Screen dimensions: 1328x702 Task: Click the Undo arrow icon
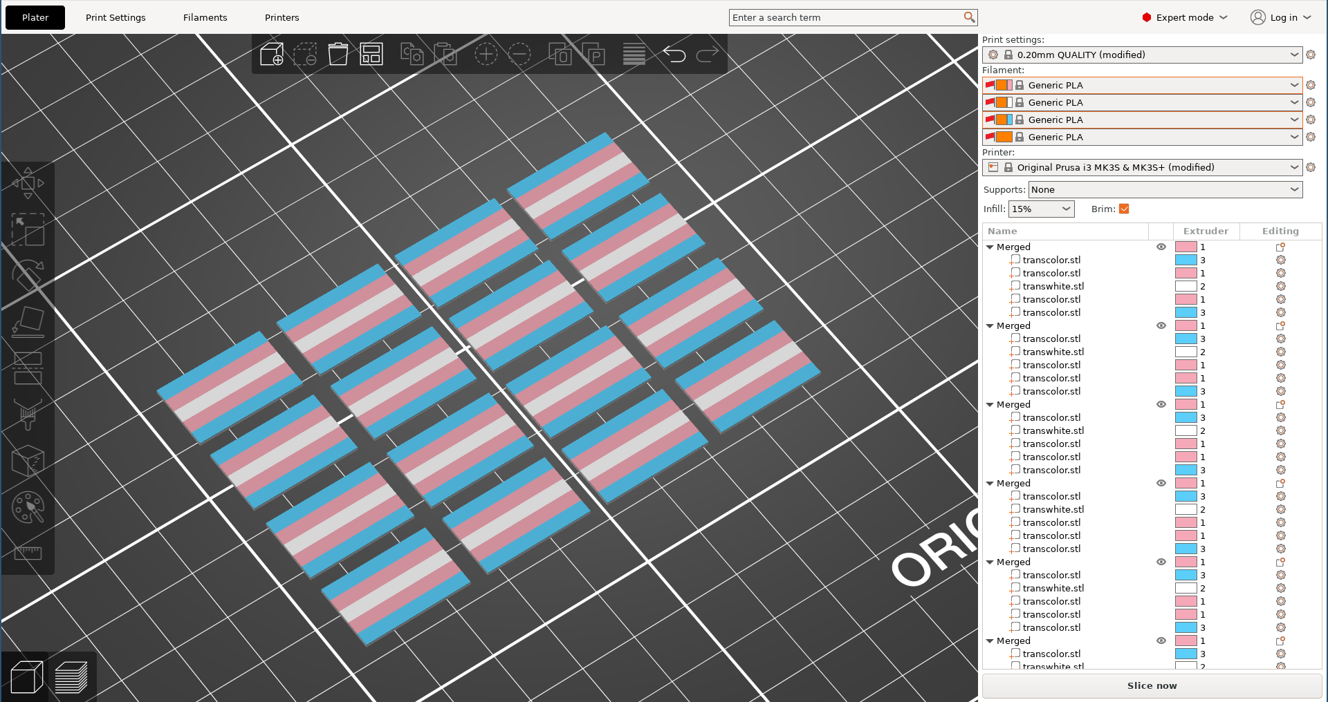click(674, 54)
